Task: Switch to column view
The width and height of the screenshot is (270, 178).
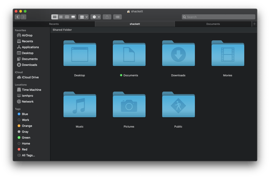Action: click(x=67, y=17)
